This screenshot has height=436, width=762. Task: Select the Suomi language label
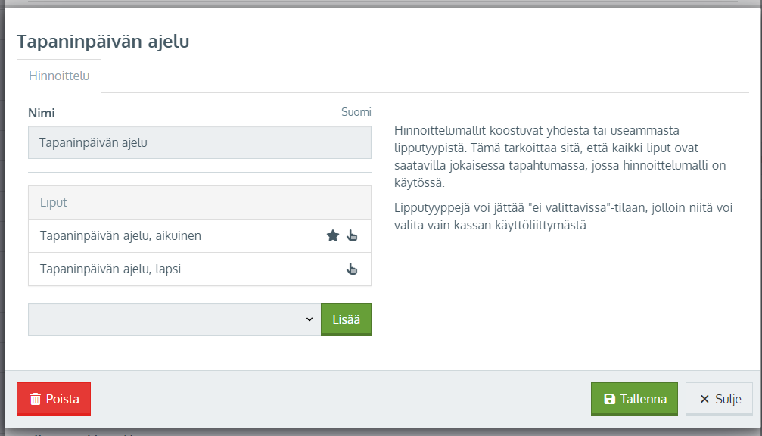(x=356, y=112)
